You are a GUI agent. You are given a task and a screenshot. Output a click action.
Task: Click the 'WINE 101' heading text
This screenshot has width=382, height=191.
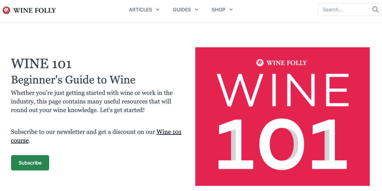pyautogui.click(x=41, y=64)
